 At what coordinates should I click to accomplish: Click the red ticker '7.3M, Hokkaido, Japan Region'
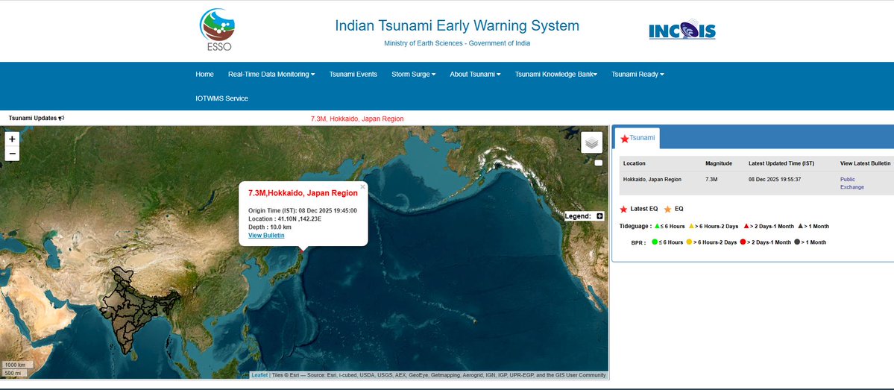tap(357, 119)
